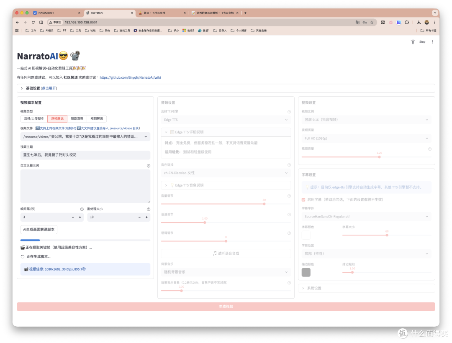
Task: Open help icon for 批处理大小
Action: [149, 209]
